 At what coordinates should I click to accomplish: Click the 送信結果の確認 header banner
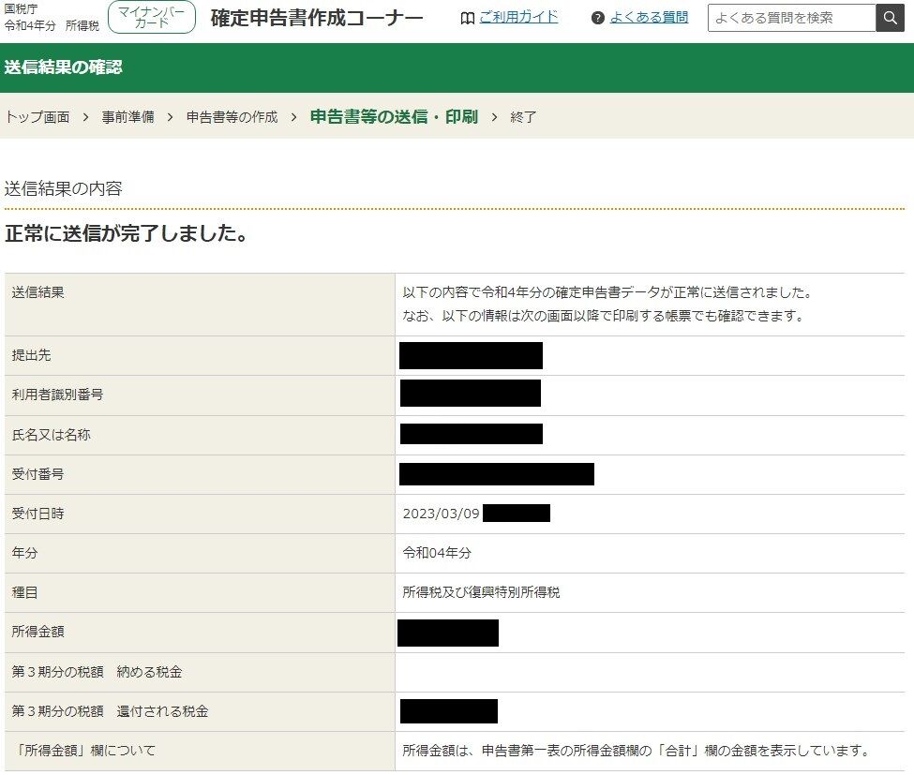457,67
